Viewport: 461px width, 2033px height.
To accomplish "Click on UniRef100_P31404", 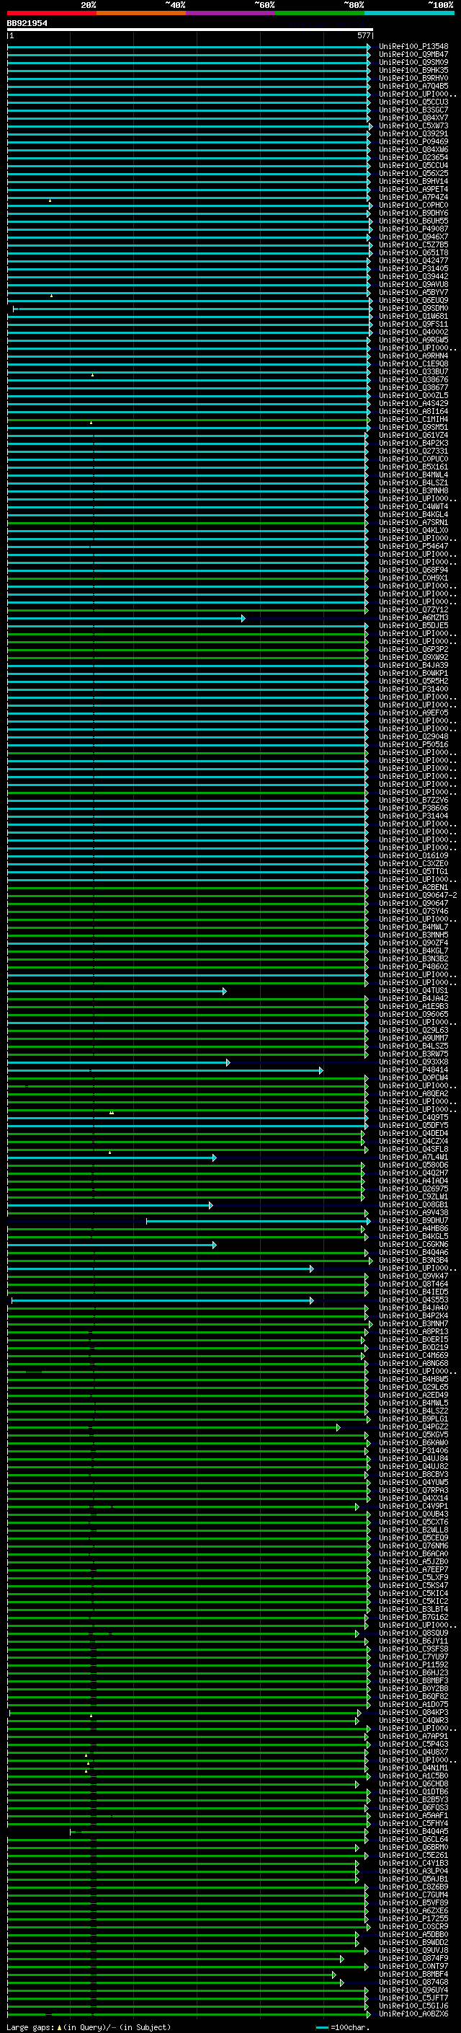I will tap(413, 816).
